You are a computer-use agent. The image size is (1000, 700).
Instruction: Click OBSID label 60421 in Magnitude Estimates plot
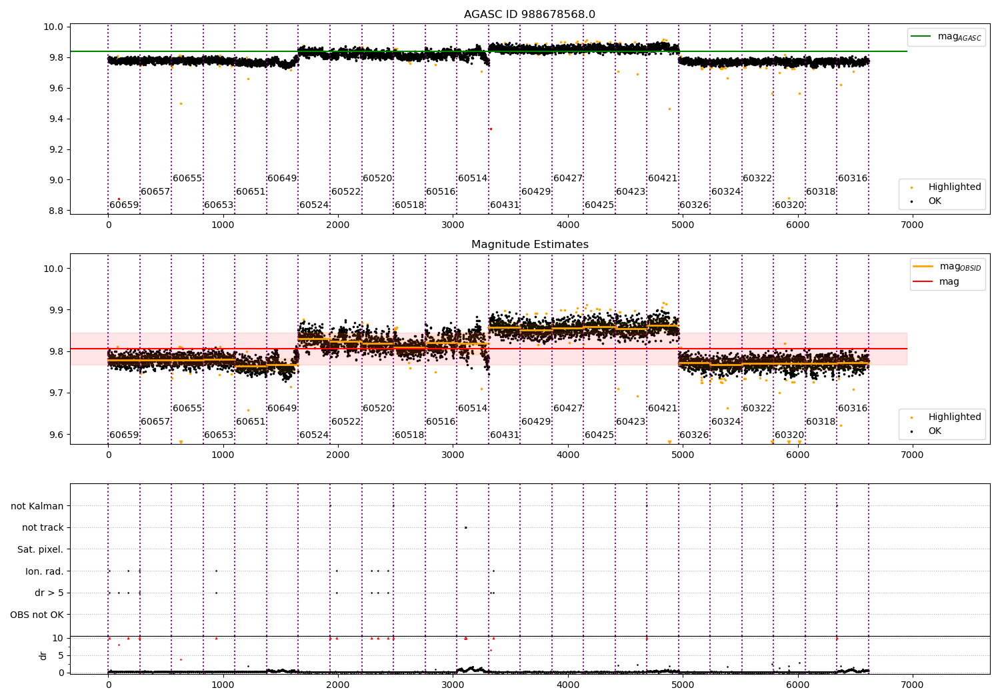(x=663, y=409)
